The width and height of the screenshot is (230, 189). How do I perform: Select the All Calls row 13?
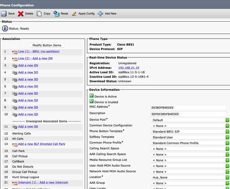(x=43, y=139)
